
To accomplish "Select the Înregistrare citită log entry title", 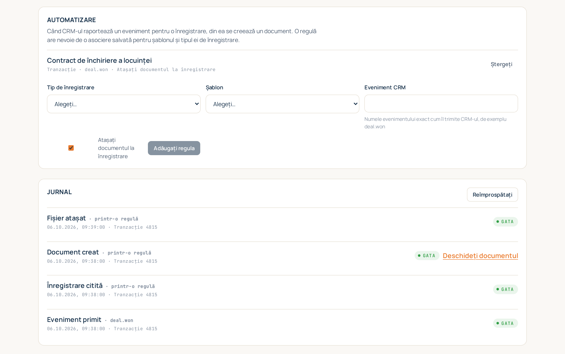I will [75, 286].
